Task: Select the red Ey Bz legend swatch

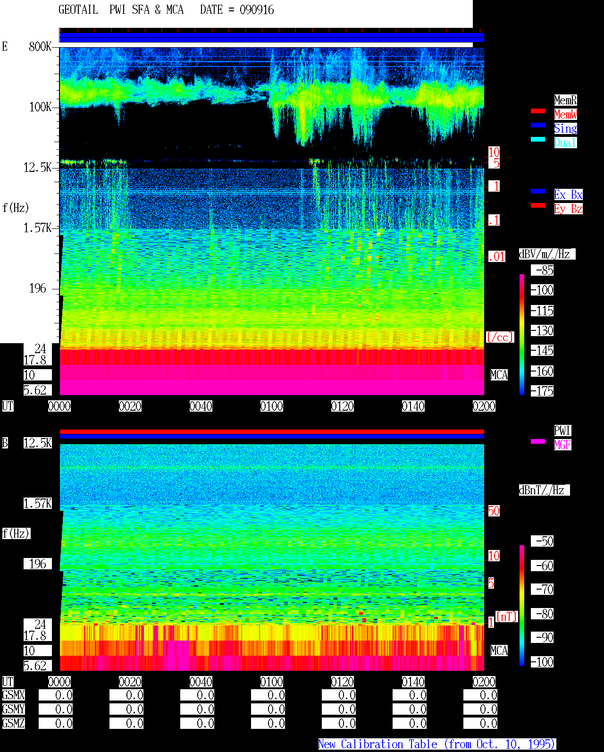Action: tap(538, 205)
